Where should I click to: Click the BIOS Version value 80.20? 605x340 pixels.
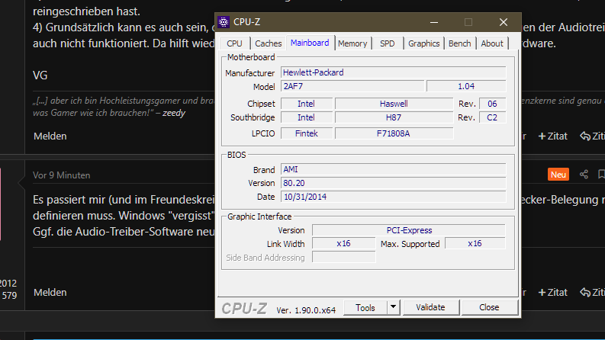click(393, 183)
